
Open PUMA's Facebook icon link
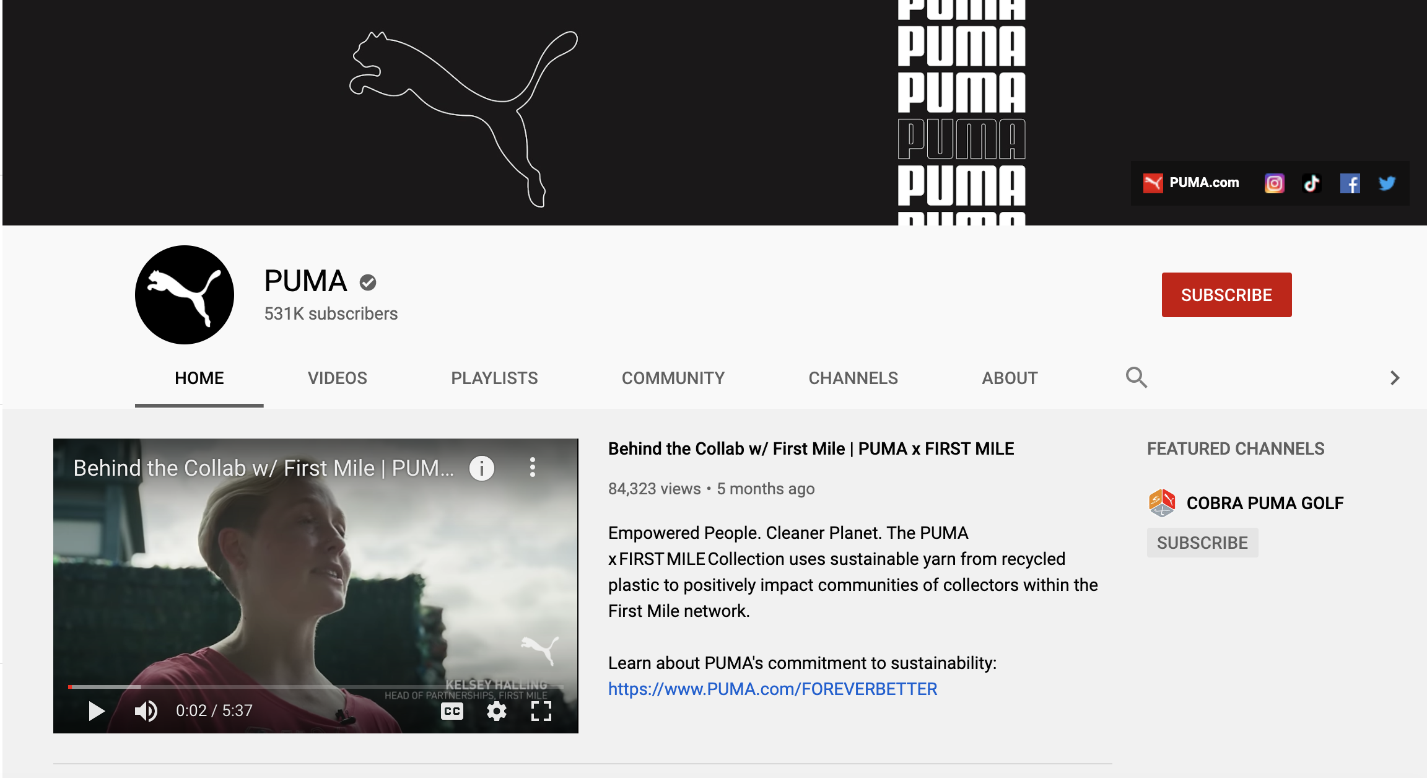1350,183
